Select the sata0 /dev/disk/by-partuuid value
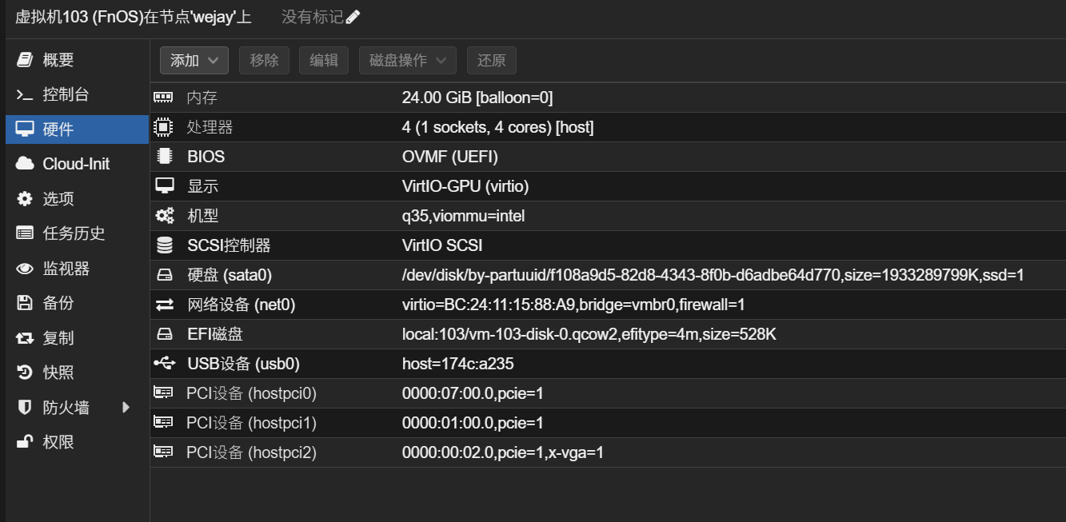 (x=713, y=275)
